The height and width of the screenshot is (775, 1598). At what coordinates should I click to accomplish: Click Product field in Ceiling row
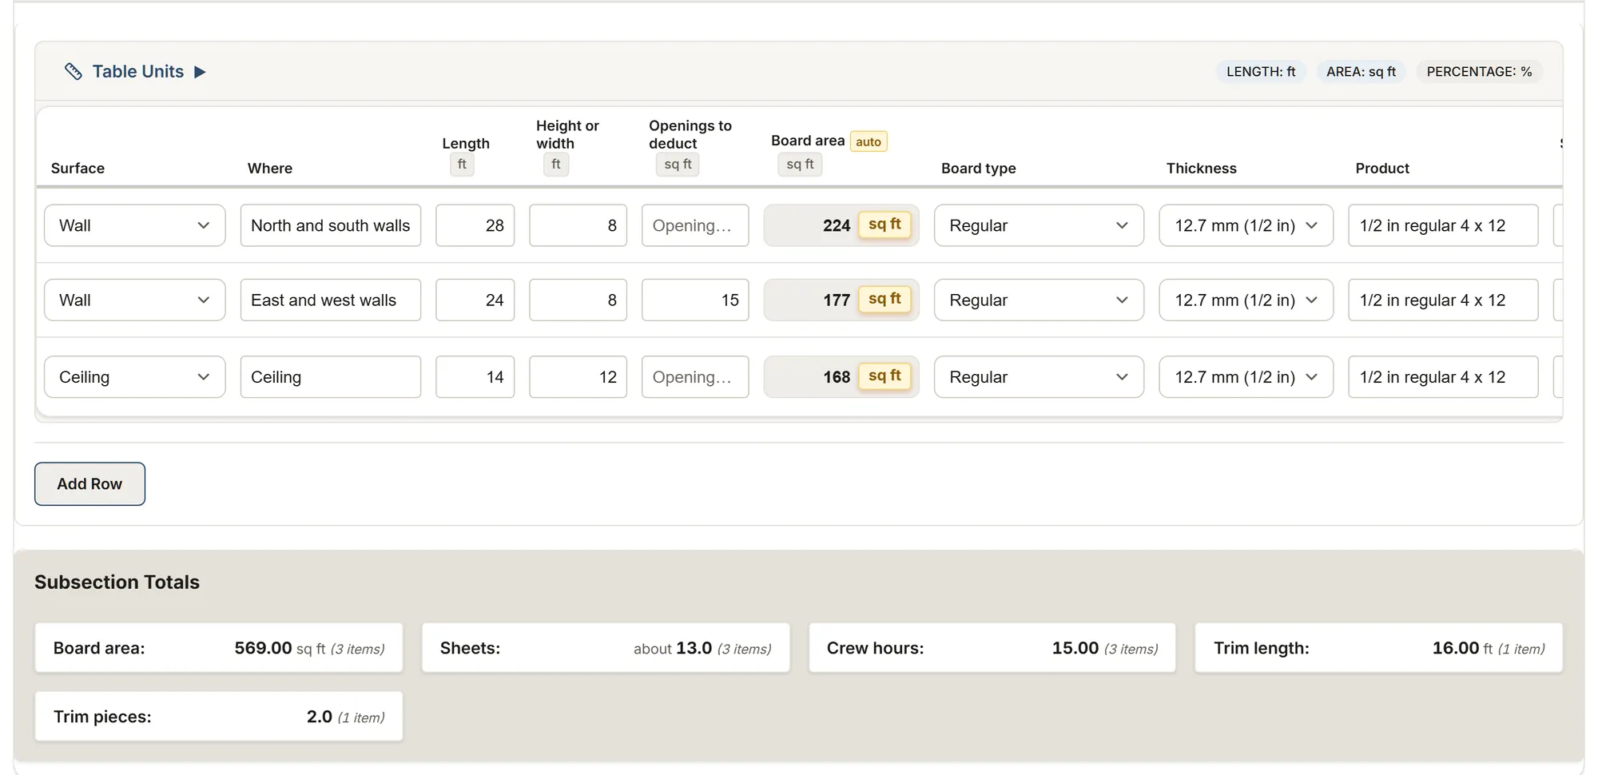1443,376
